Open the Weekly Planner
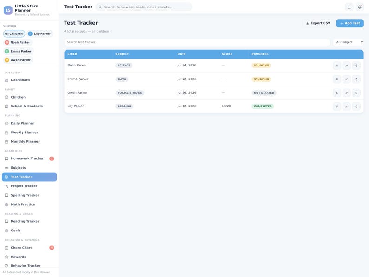This screenshot has height=277, width=369. [29, 132]
